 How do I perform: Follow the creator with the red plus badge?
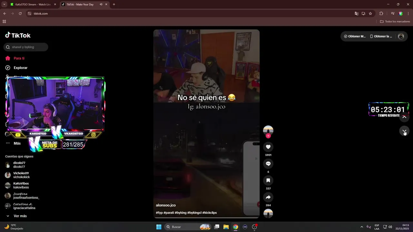pyautogui.click(x=268, y=136)
